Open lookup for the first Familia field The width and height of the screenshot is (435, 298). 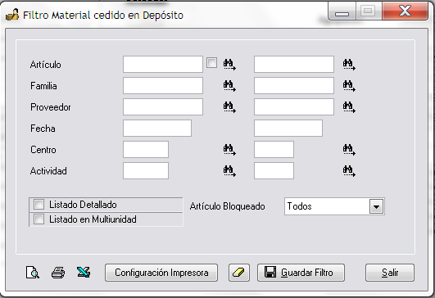tap(229, 86)
